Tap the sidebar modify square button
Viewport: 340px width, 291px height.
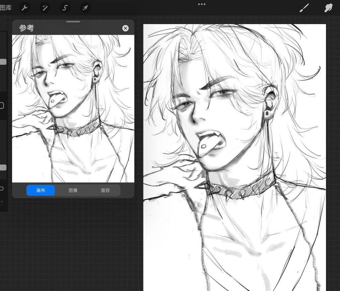click(2, 106)
